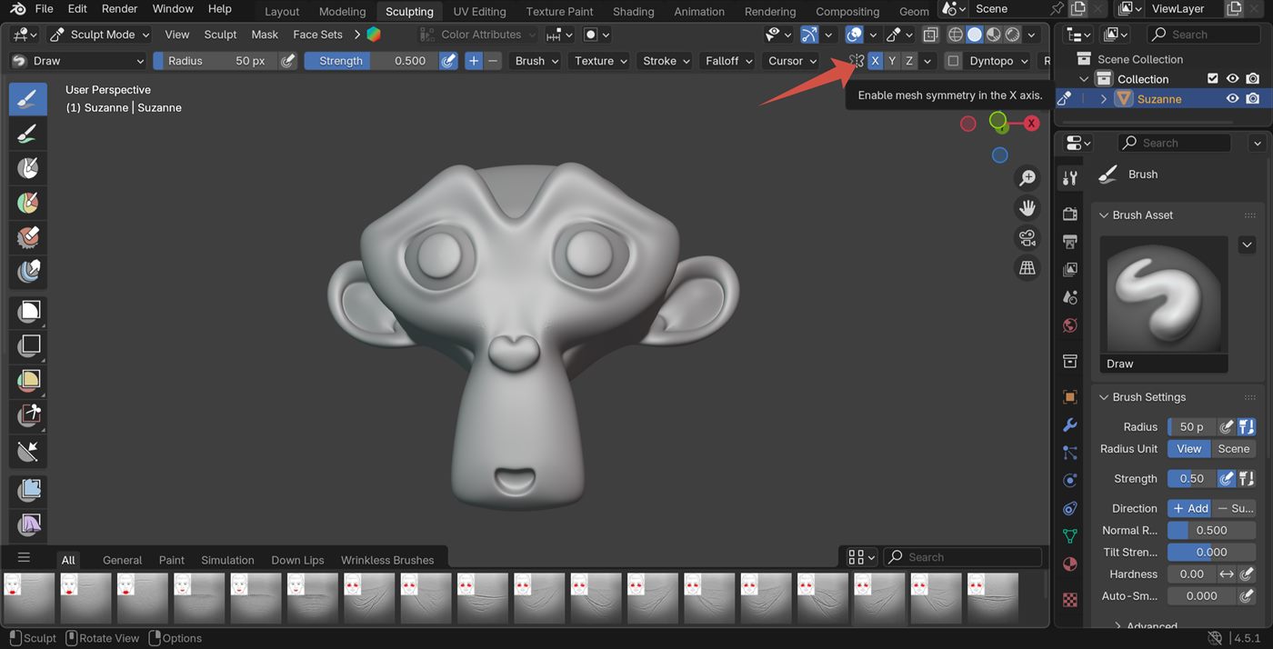
Task: Select the Paint brush tool in toolbar
Action: click(28, 134)
